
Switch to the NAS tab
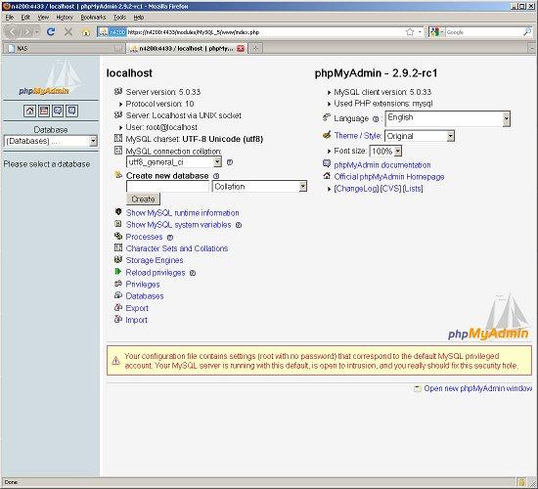[x=65, y=48]
